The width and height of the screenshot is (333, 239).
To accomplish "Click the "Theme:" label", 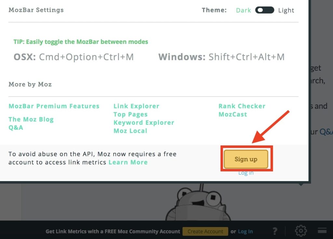I will [x=214, y=10].
